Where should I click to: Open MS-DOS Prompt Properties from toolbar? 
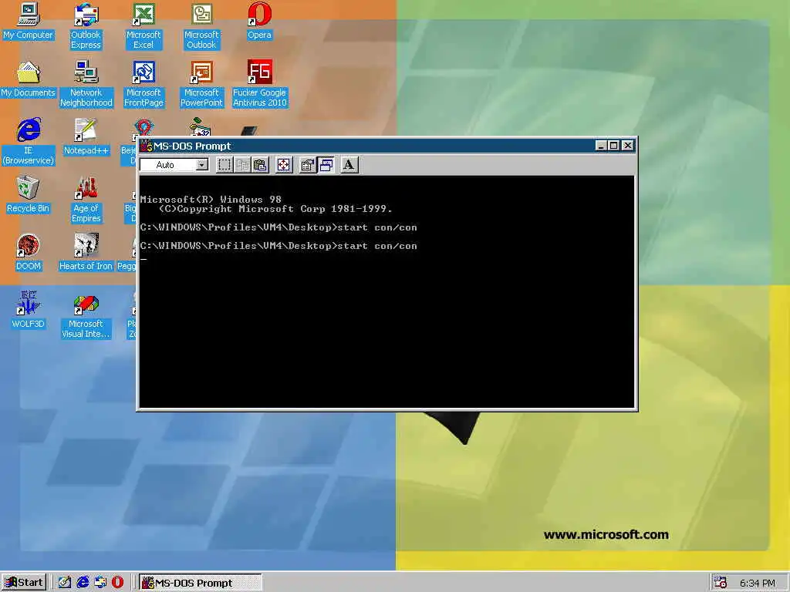[x=307, y=165]
